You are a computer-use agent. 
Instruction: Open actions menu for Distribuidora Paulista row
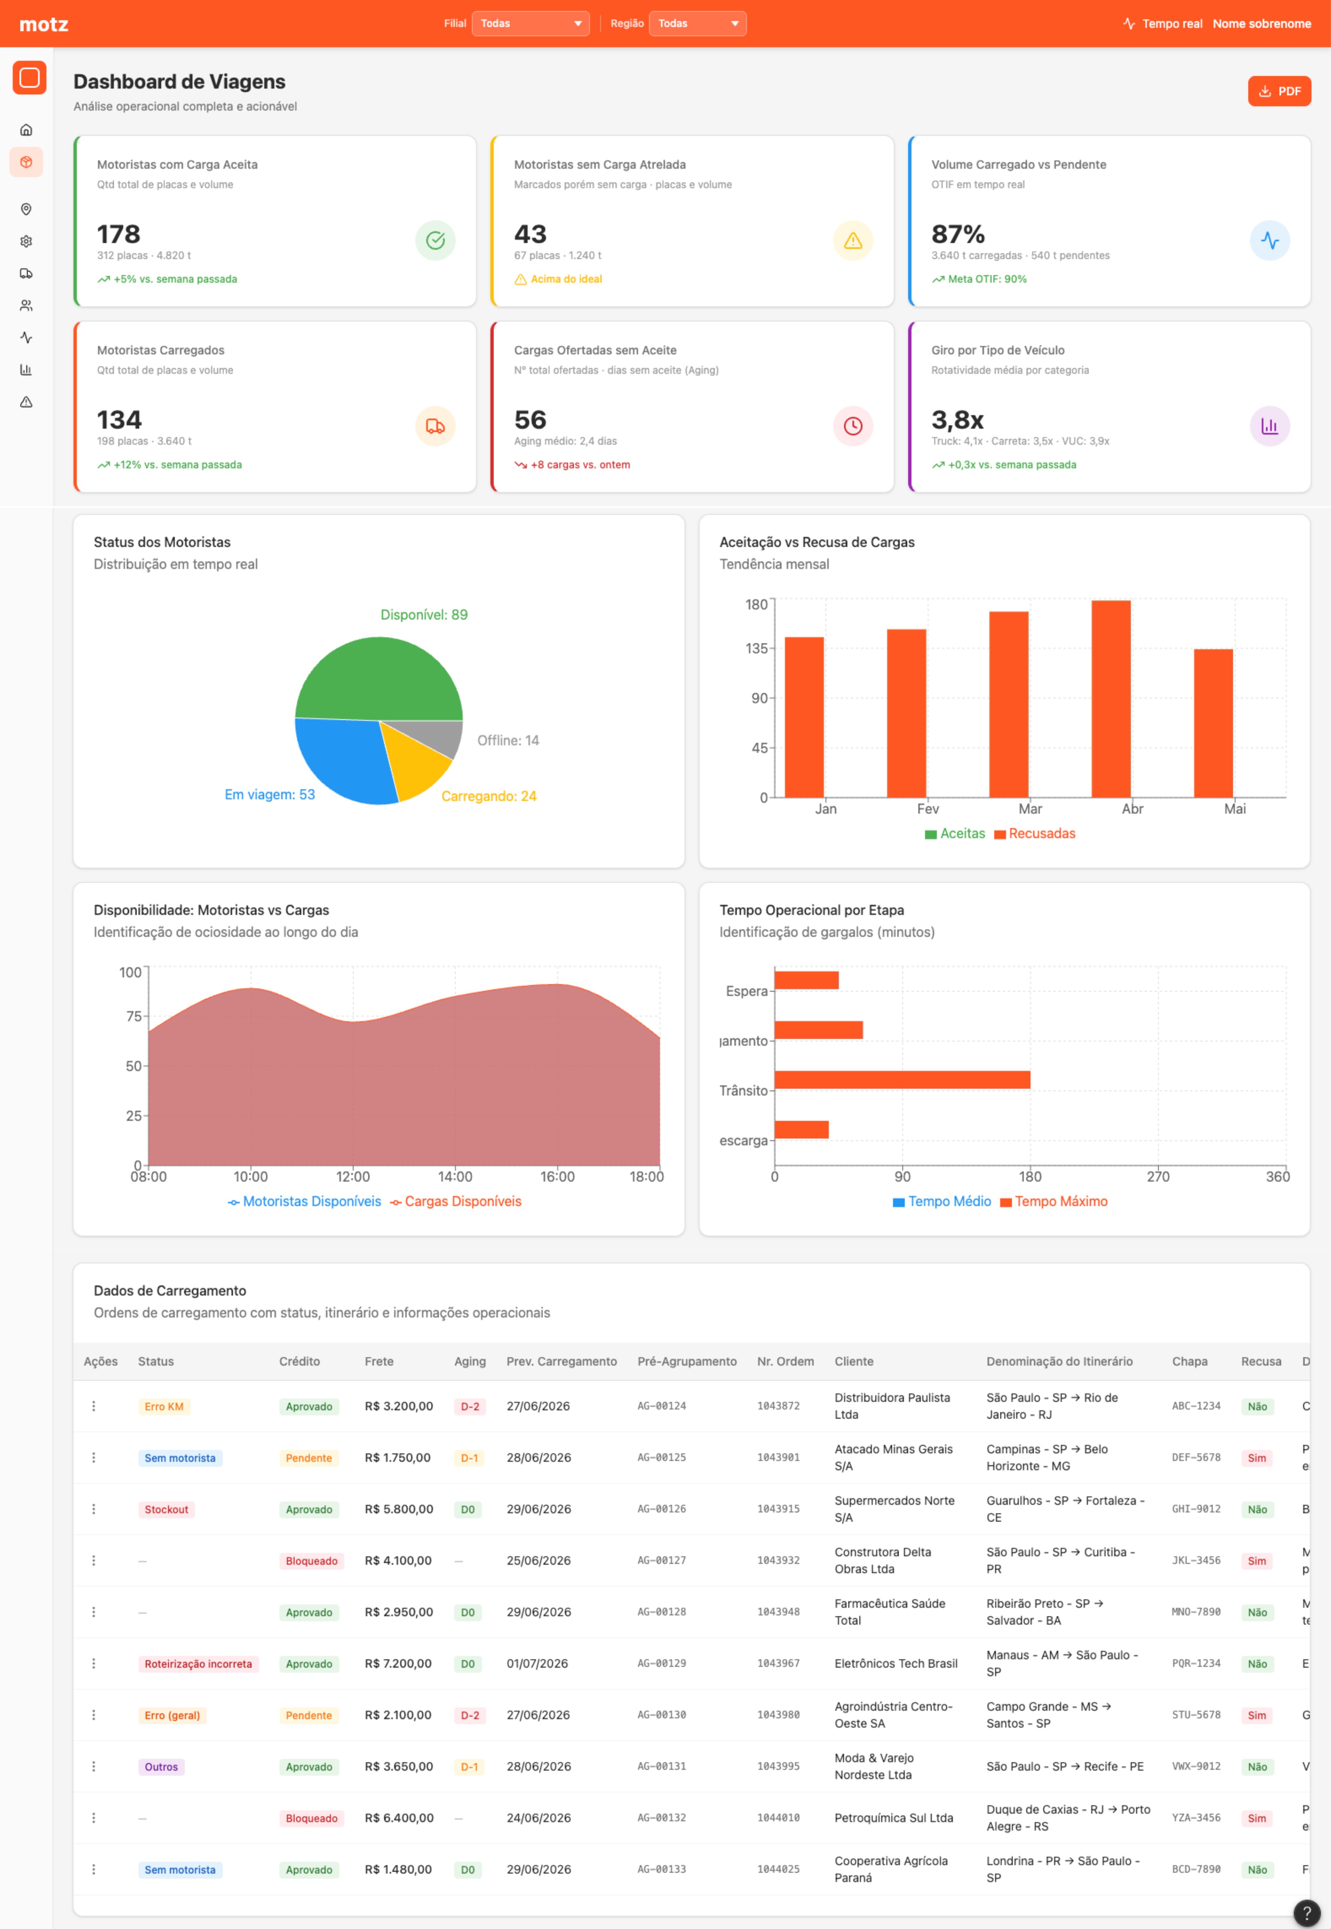[93, 1406]
